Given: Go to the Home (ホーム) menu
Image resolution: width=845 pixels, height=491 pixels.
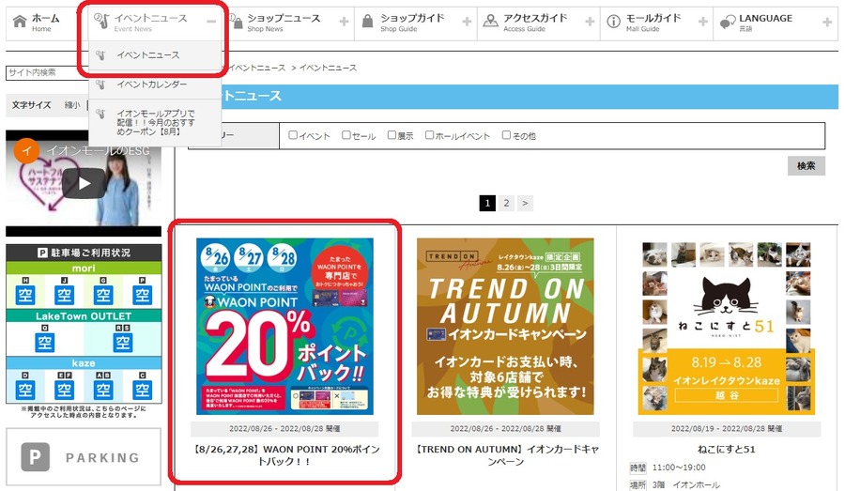Looking at the screenshot, I should 45,23.
